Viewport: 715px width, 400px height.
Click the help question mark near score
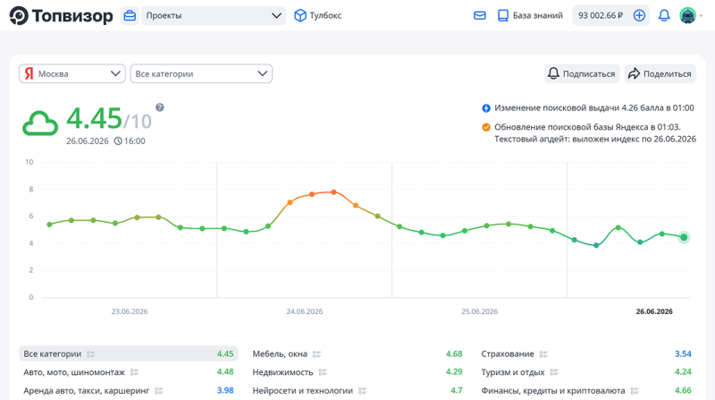160,107
